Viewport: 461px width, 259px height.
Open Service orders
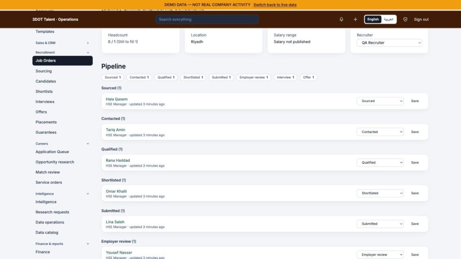tap(49, 182)
